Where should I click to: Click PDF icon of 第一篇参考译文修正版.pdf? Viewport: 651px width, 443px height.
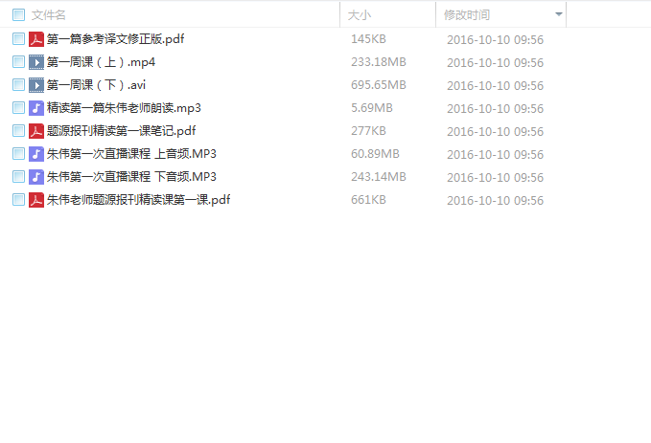point(36,39)
